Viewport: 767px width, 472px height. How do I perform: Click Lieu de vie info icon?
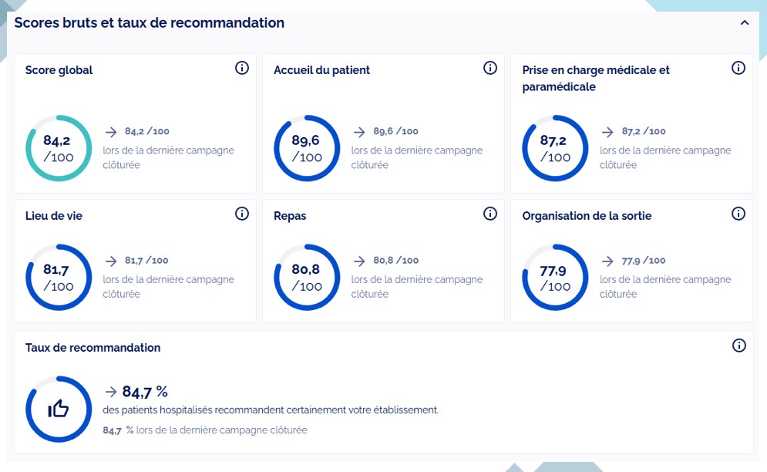coord(242,214)
